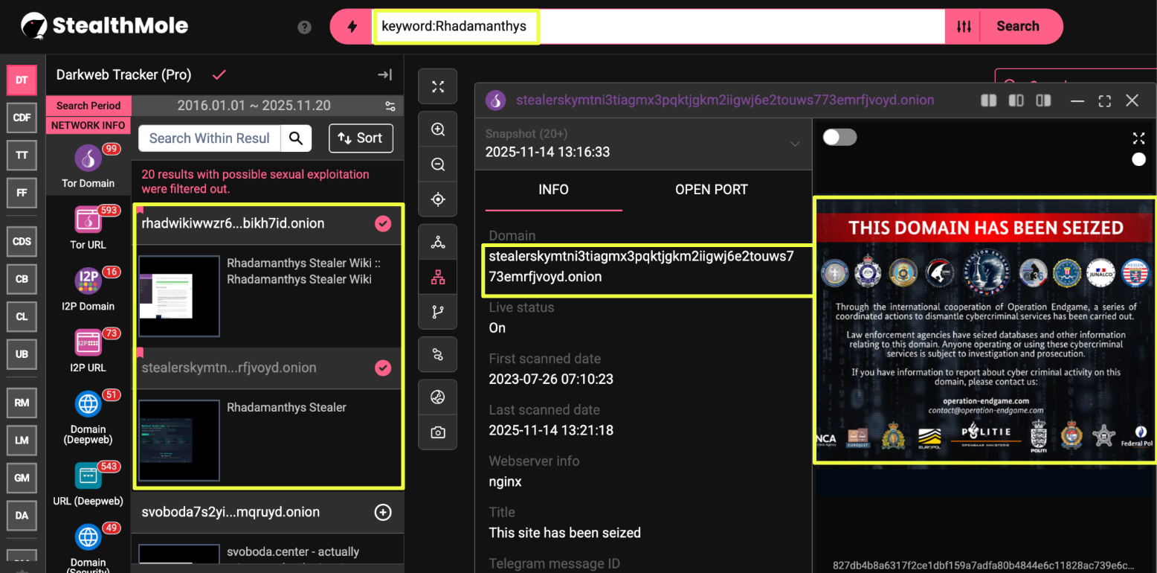The image size is (1157, 573).
Task: Switch to the OPEN PORT tab
Action: coord(711,190)
